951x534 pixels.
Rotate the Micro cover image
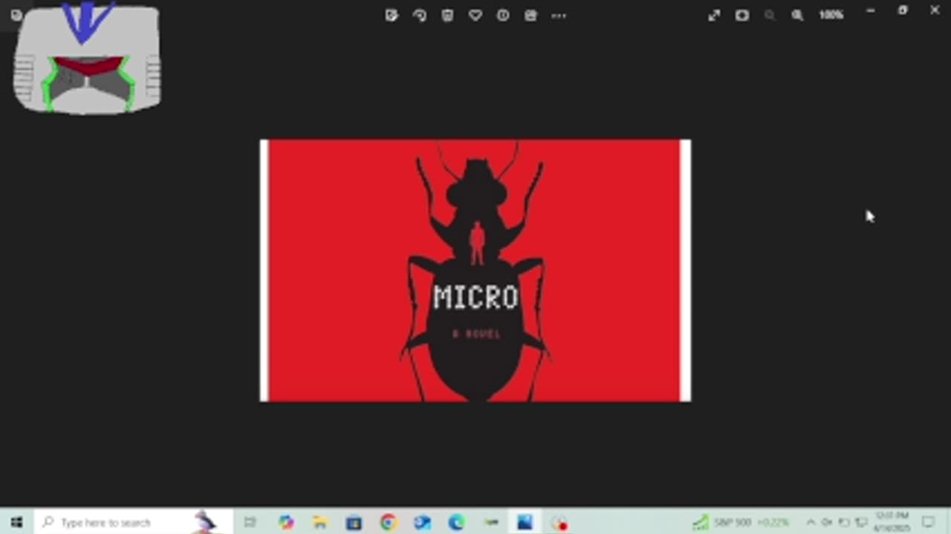tap(420, 15)
